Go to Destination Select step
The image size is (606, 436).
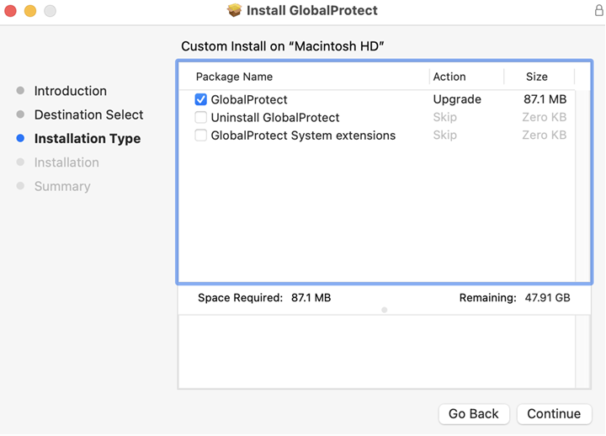point(88,114)
